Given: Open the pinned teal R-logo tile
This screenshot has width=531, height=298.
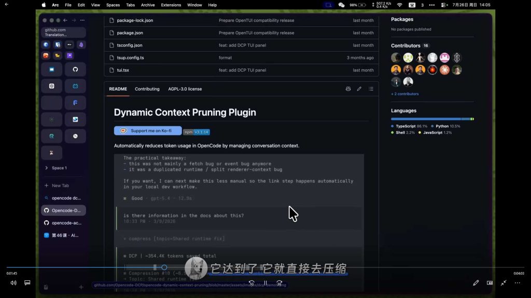Looking at the screenshot, I should point(51,136).
